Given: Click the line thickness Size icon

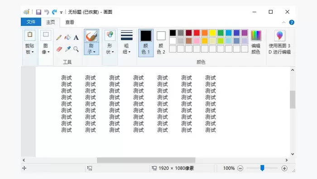Looking at the screenshot, I should click(x=126, y=35).
